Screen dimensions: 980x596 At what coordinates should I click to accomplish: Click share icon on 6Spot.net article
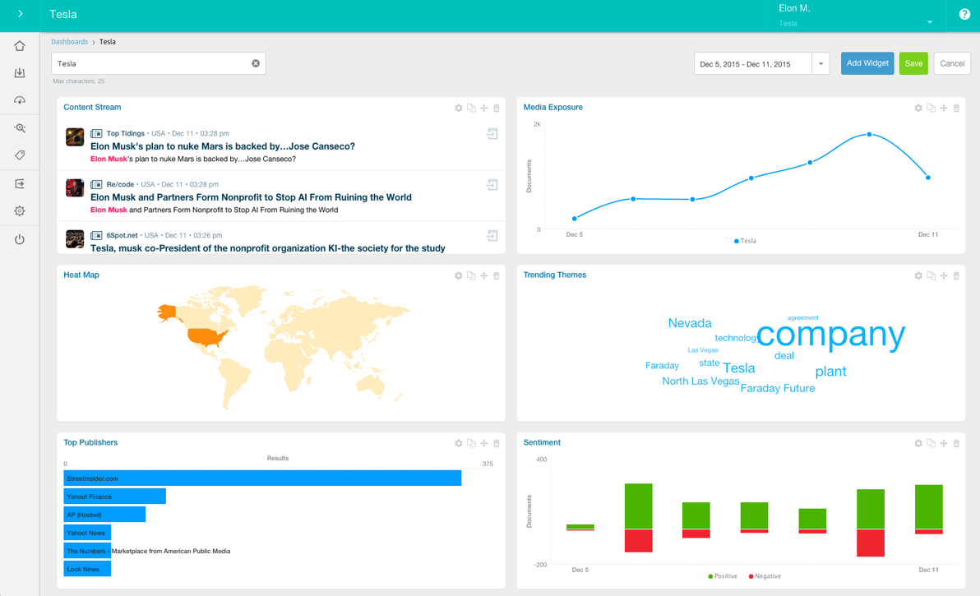coord(492,236)
